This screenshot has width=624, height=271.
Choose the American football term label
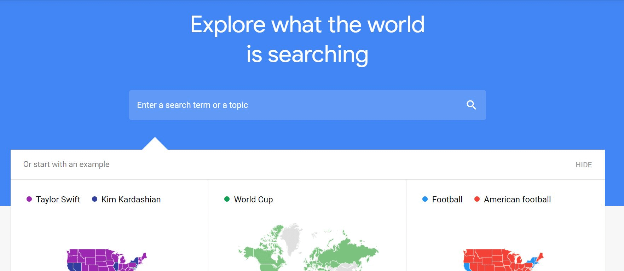pos(517,200)
